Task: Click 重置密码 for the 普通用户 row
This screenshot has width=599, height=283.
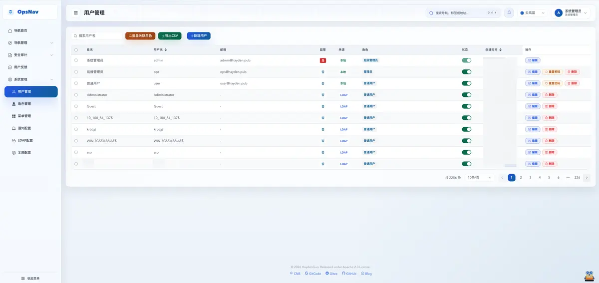Action: (x=552, y=83)
